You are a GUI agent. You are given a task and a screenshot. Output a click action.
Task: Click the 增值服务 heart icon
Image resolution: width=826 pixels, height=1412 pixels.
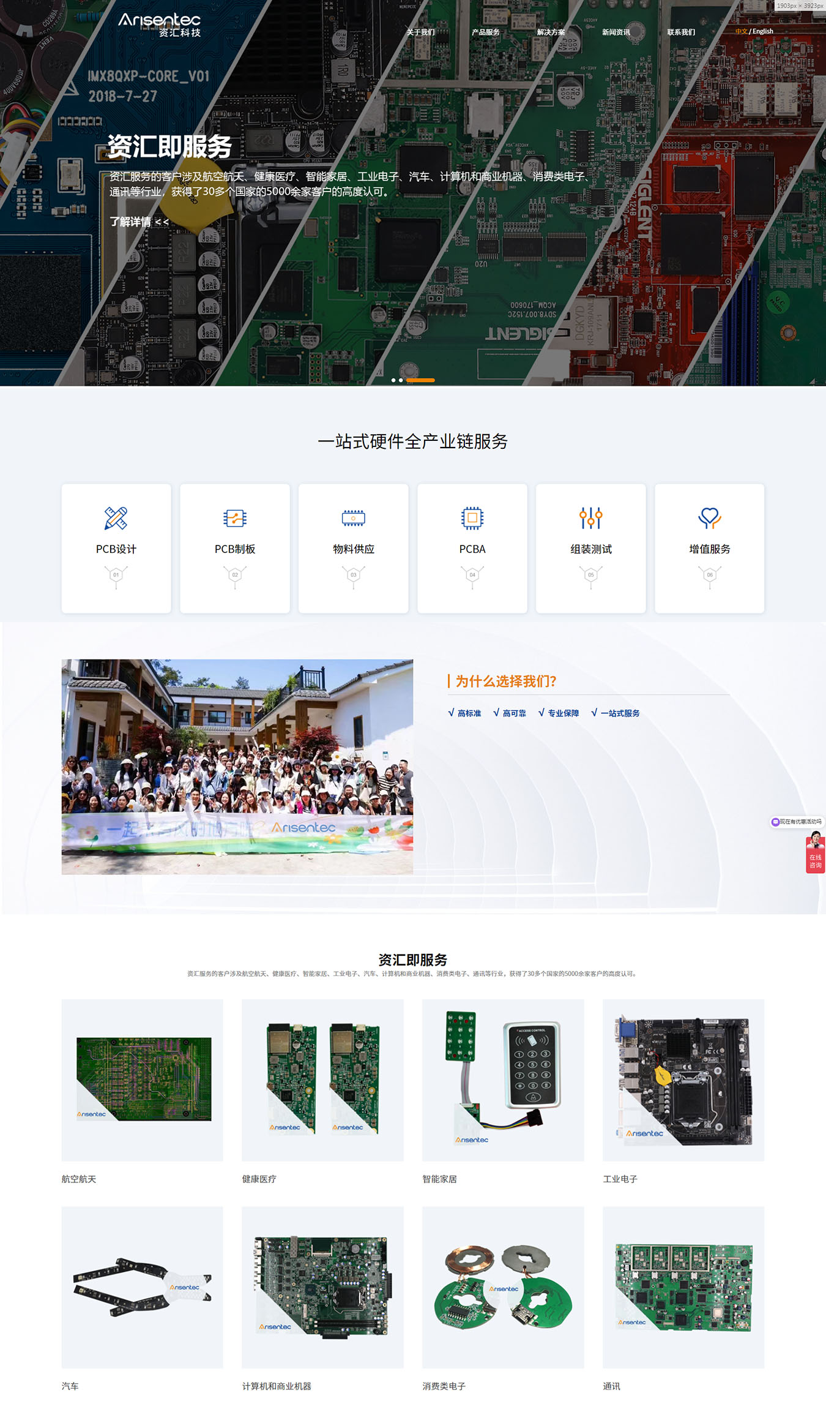(709, 518)
